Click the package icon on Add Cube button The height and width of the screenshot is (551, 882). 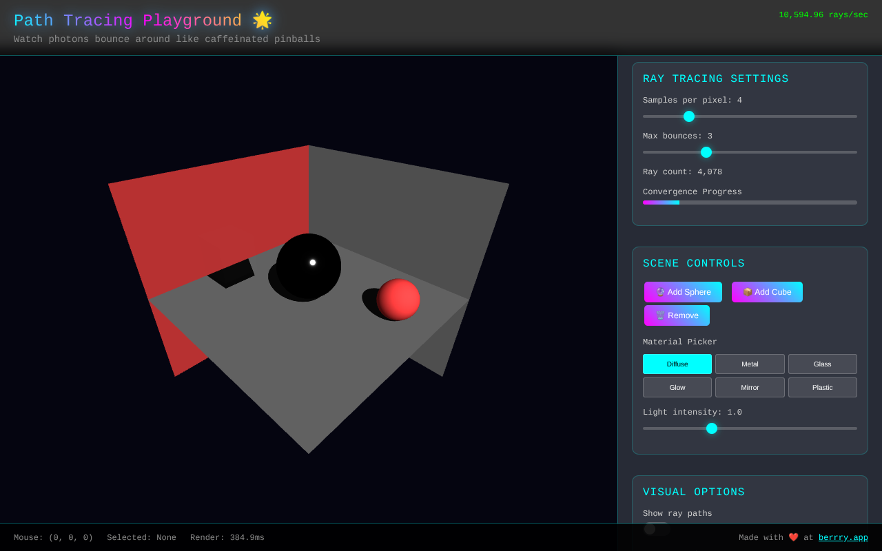coord(747,292)
